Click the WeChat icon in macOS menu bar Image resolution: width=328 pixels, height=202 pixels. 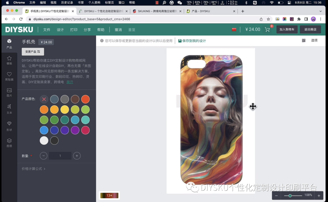click(x=179, y=2)
